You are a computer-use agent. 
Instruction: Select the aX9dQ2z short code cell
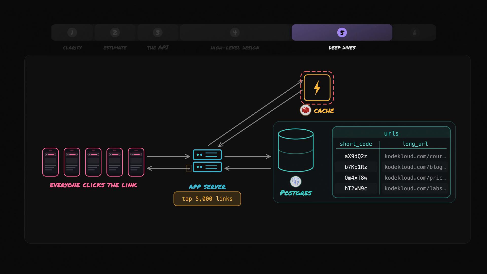[356, 156]
